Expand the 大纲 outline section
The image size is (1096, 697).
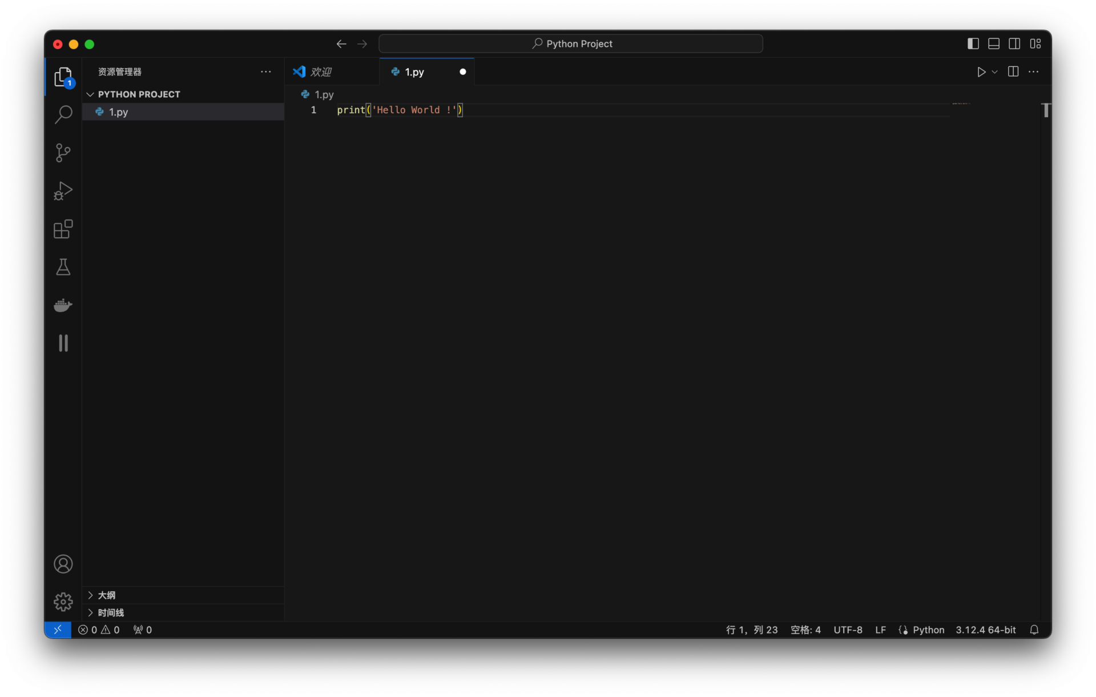point(183,595)
